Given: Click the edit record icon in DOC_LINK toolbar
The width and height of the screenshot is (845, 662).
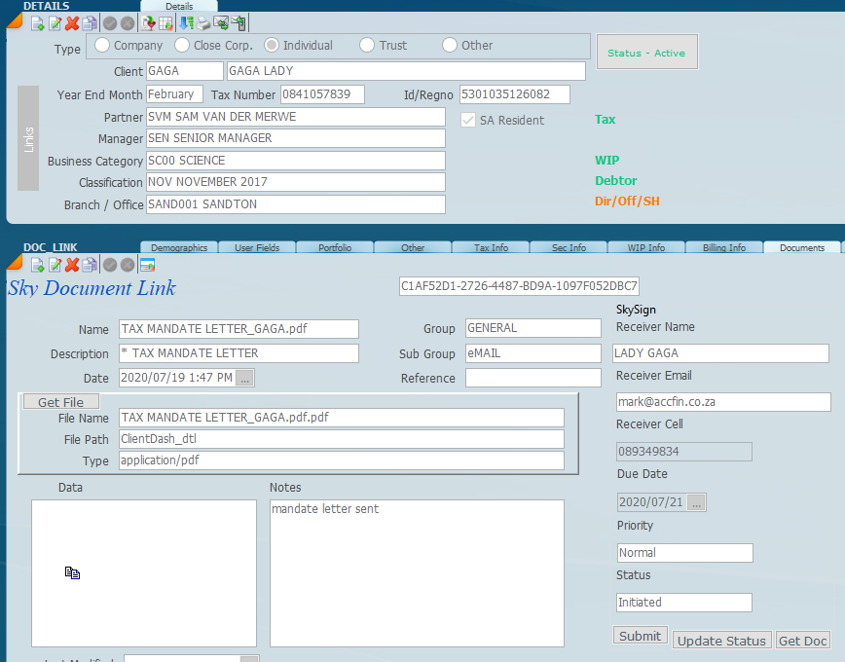Looking at the screenshot, I should [x=55, y=265].
